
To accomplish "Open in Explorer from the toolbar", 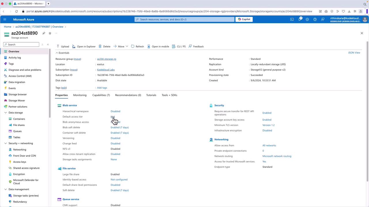I will point(84,46).
